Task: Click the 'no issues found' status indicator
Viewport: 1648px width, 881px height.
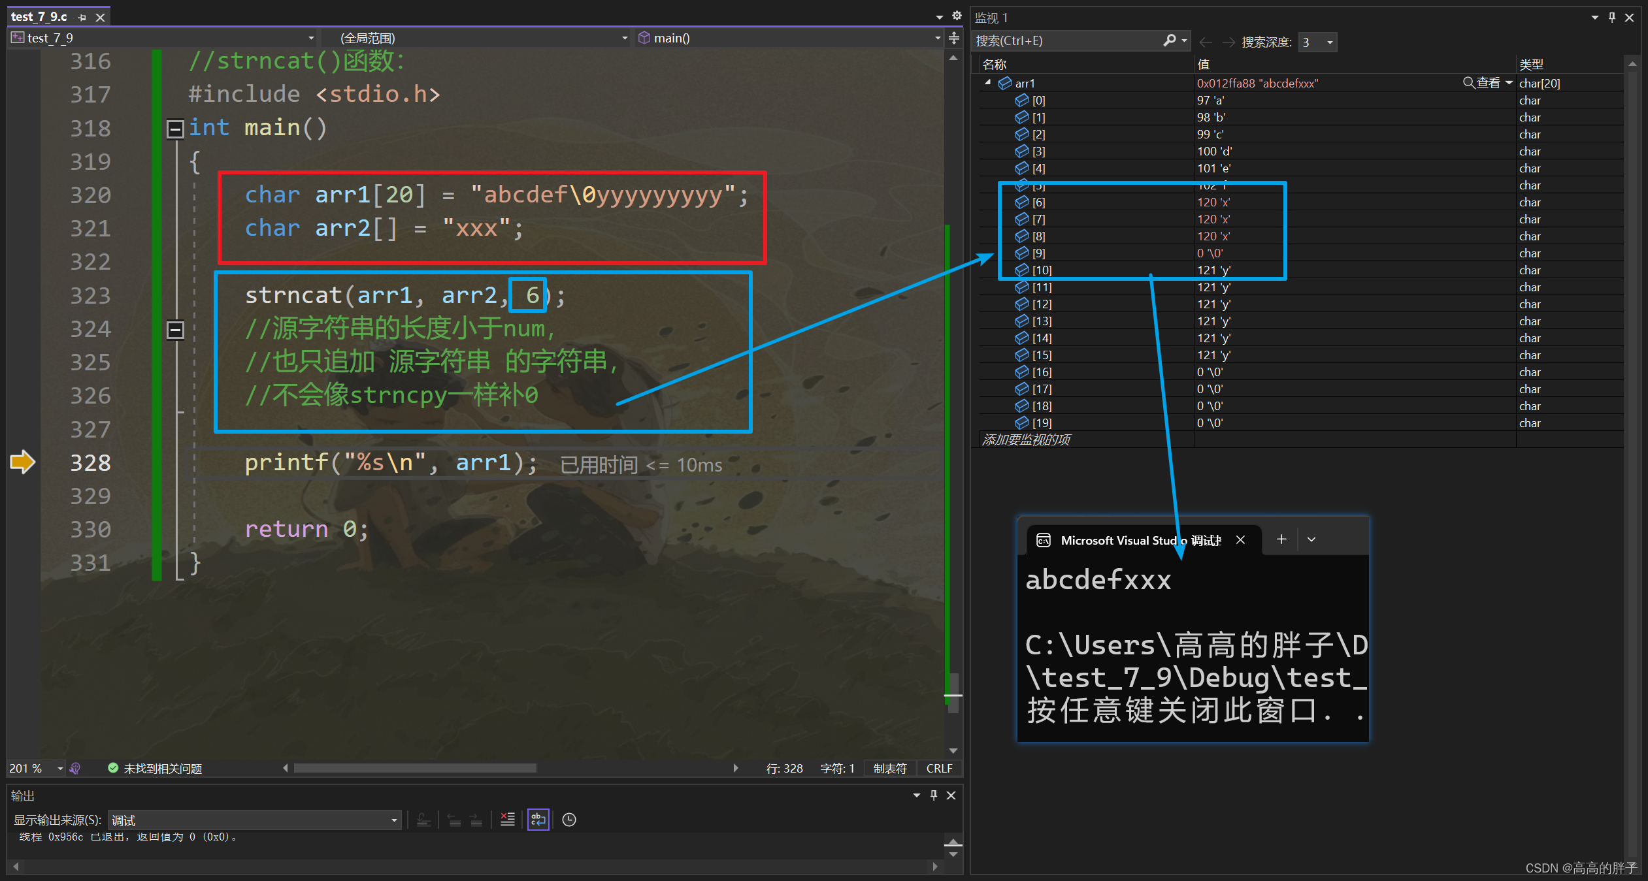Action: pos(155,769)
